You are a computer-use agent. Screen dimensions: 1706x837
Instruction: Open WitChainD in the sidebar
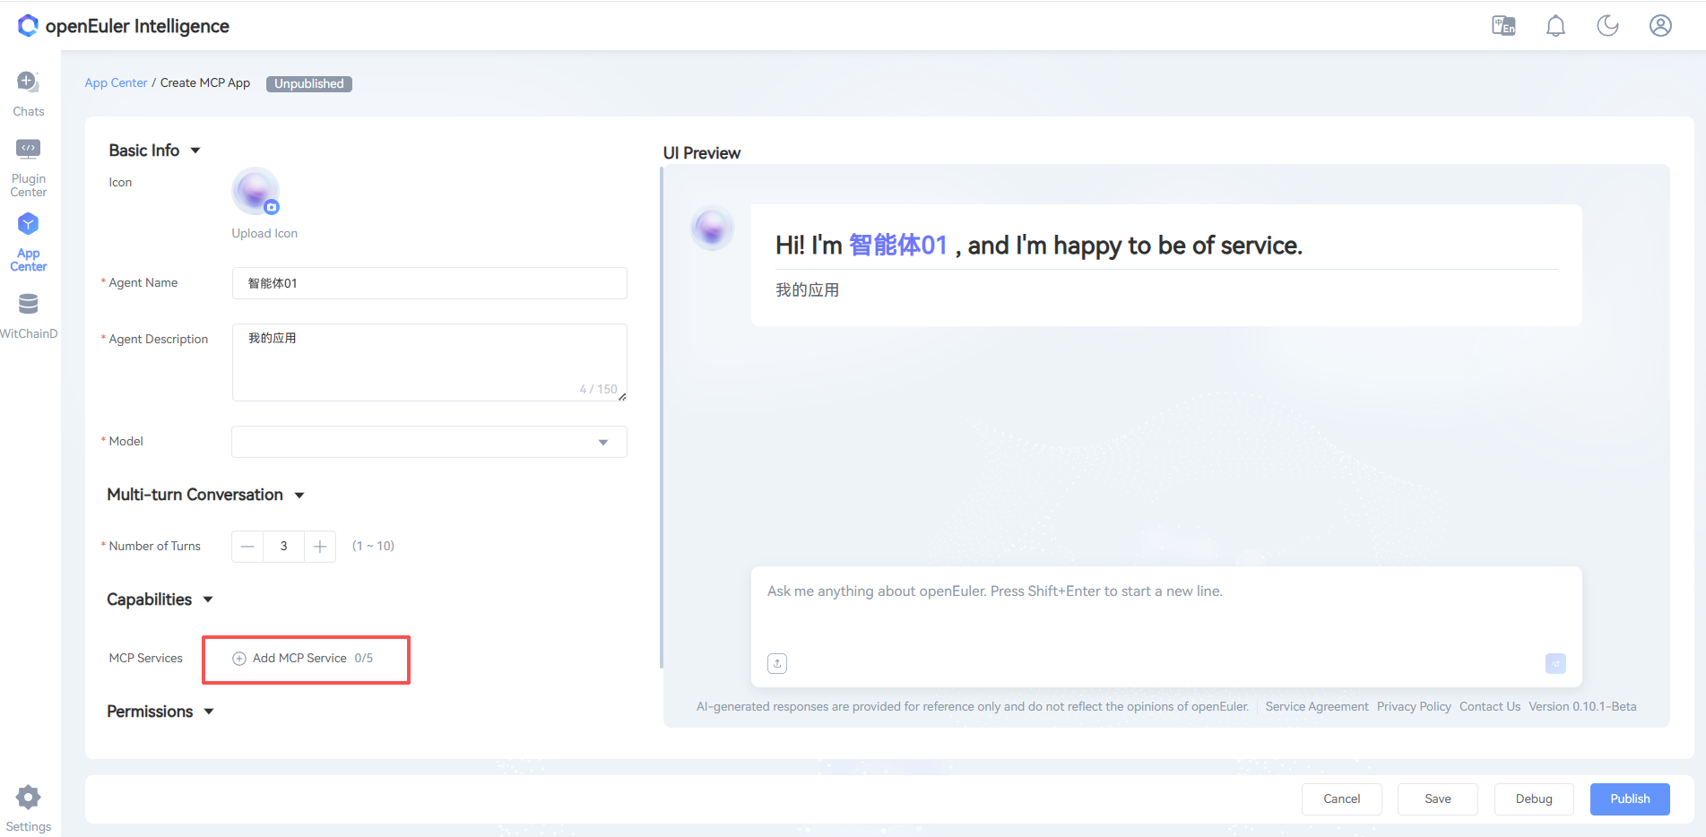(29, 316)
